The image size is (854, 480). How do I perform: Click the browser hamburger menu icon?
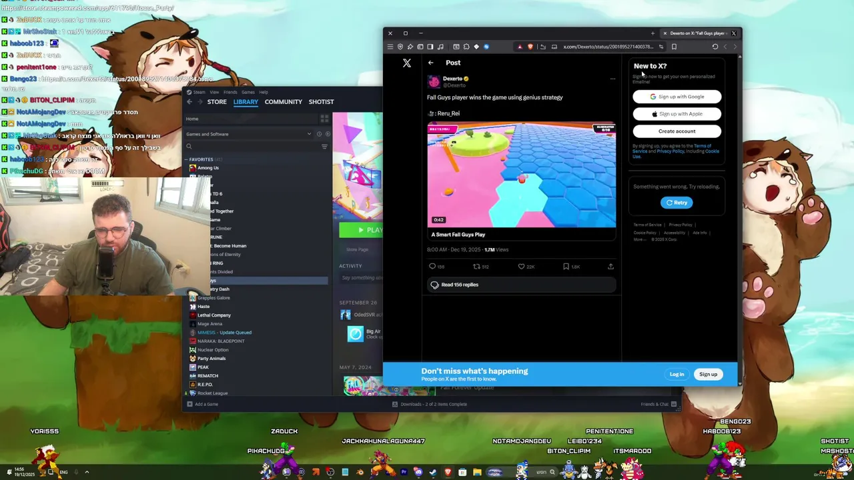coord(390,47)
